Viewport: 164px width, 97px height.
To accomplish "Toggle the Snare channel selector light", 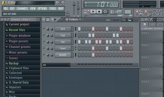I will click(x=76, y=48).
